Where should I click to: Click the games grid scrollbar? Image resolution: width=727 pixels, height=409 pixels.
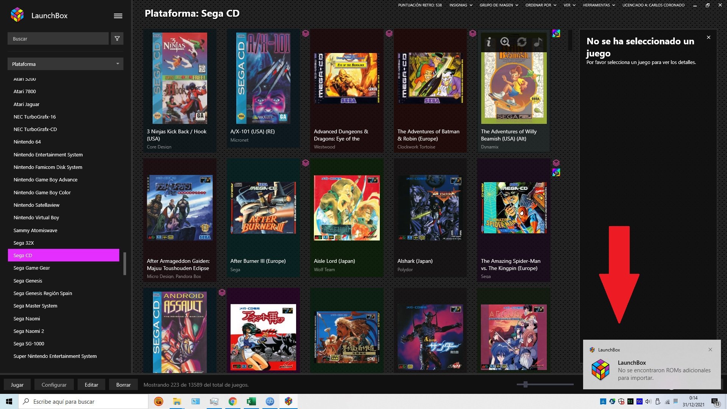coord(570,40)
